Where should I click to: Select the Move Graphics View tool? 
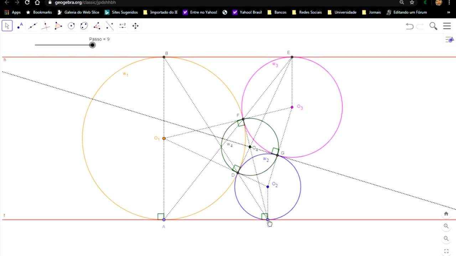135,26
